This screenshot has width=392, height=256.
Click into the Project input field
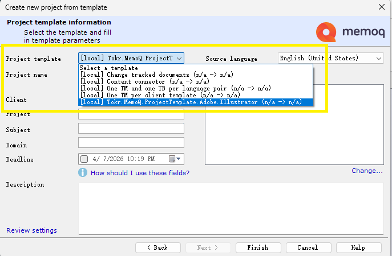point(131,115)
